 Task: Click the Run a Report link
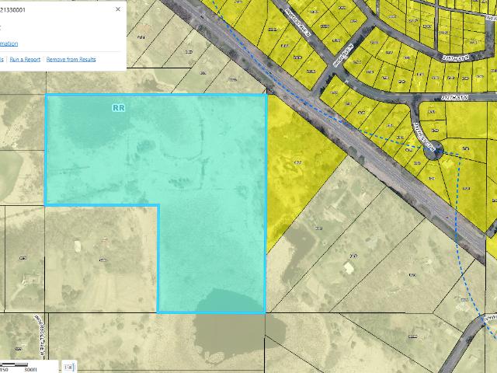click(x=25, y=59)
